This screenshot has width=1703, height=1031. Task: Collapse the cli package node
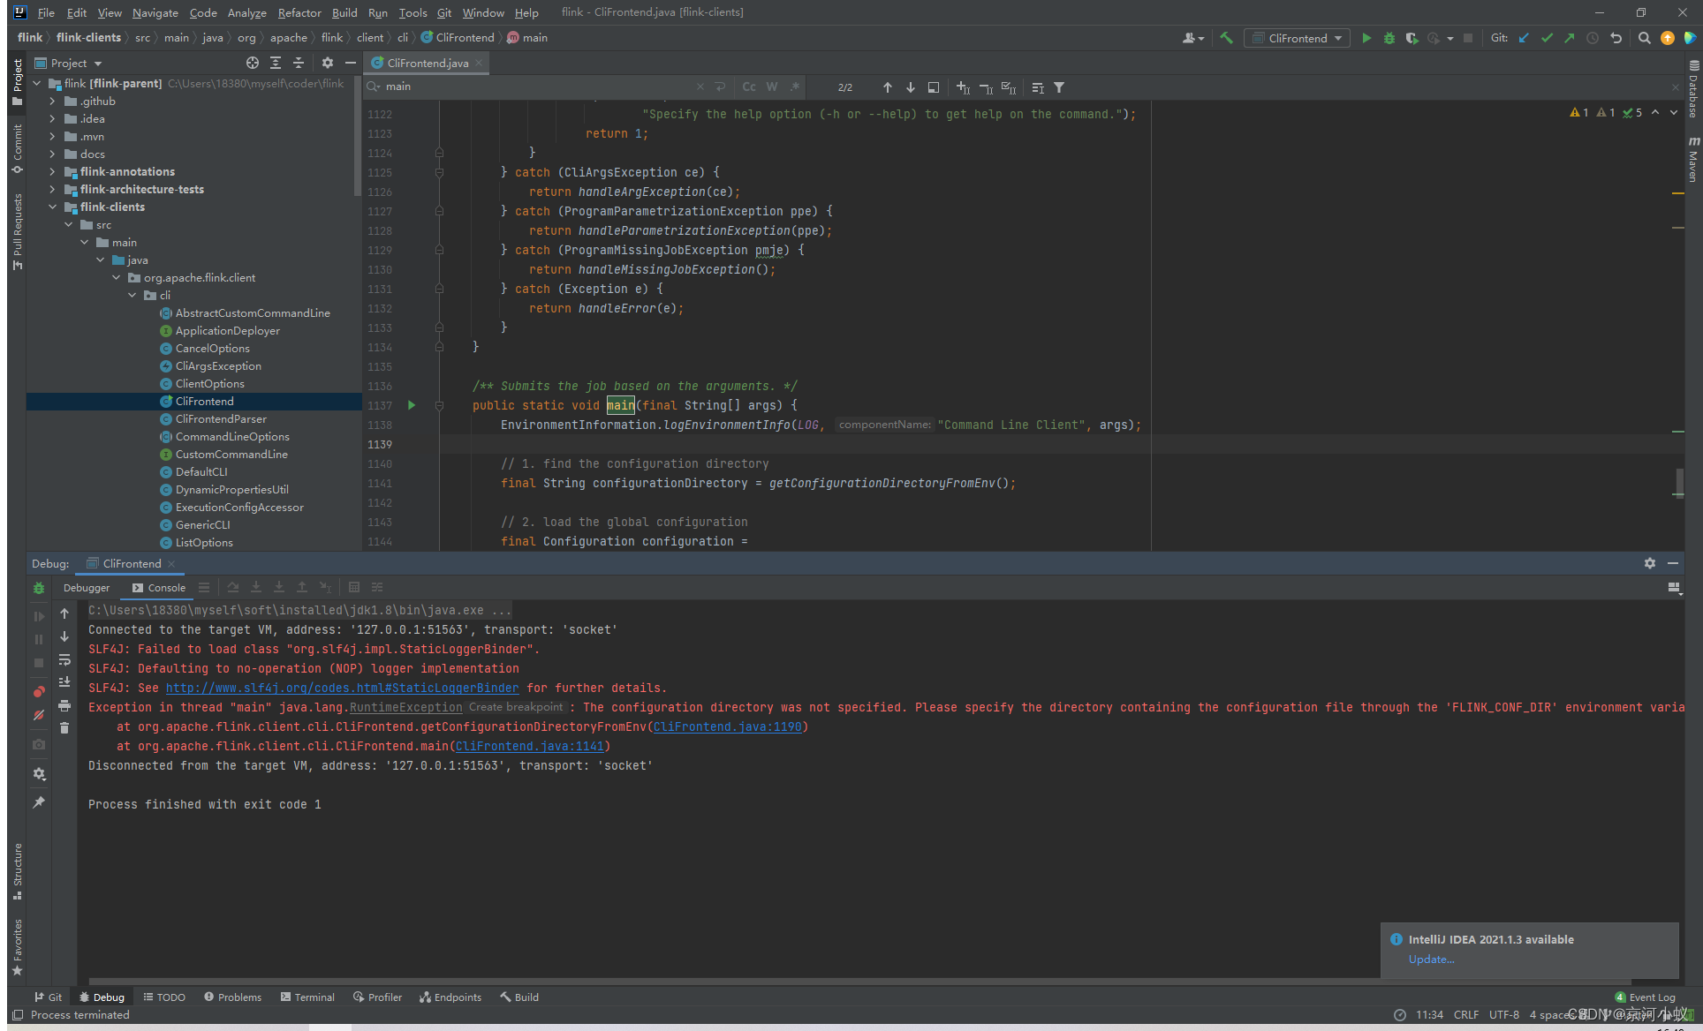(132, 296)
